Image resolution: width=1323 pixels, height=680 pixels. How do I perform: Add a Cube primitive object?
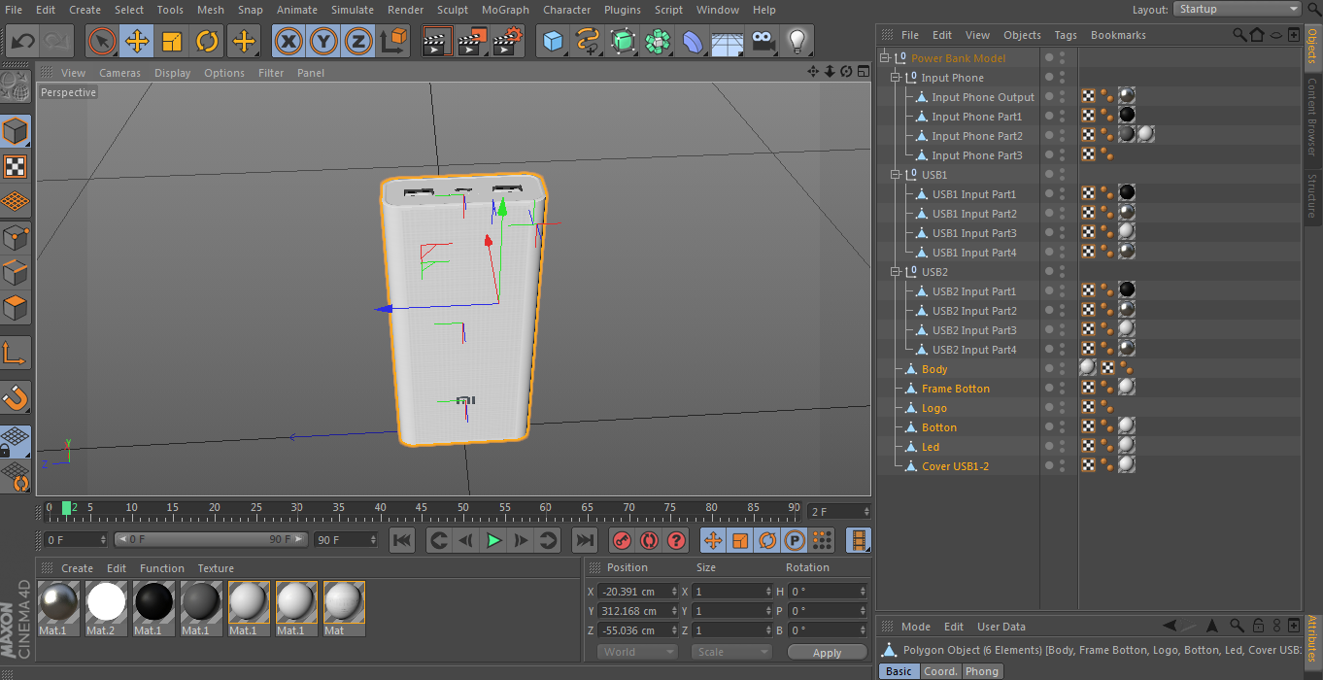coord(553,42)
